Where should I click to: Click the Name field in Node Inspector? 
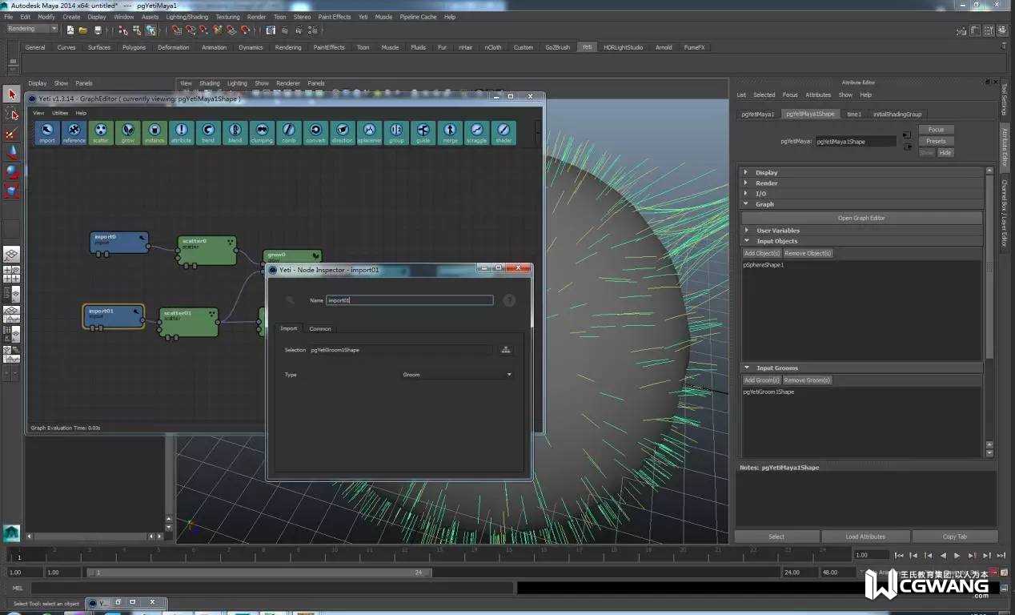410,300
